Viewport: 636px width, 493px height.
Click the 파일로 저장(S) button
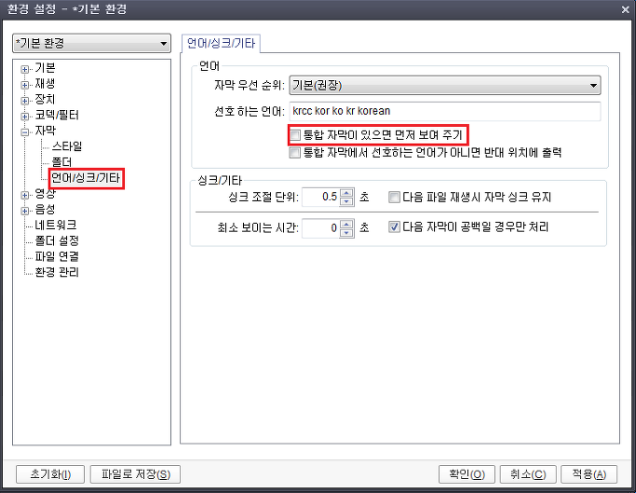pyautogui.click(x=135, y=474)
